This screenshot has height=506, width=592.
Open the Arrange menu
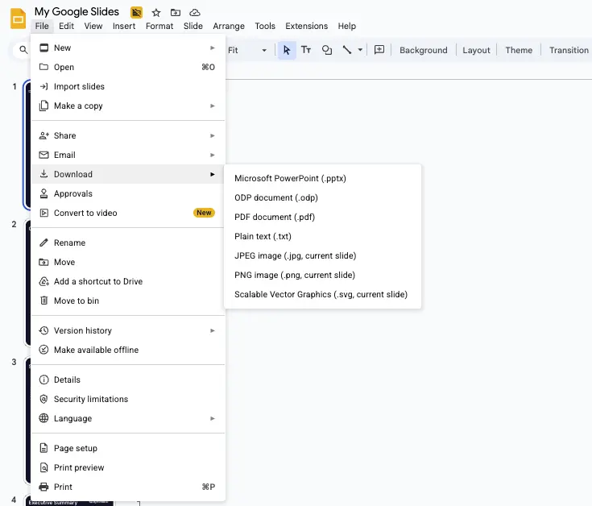(x=229, y=26)
